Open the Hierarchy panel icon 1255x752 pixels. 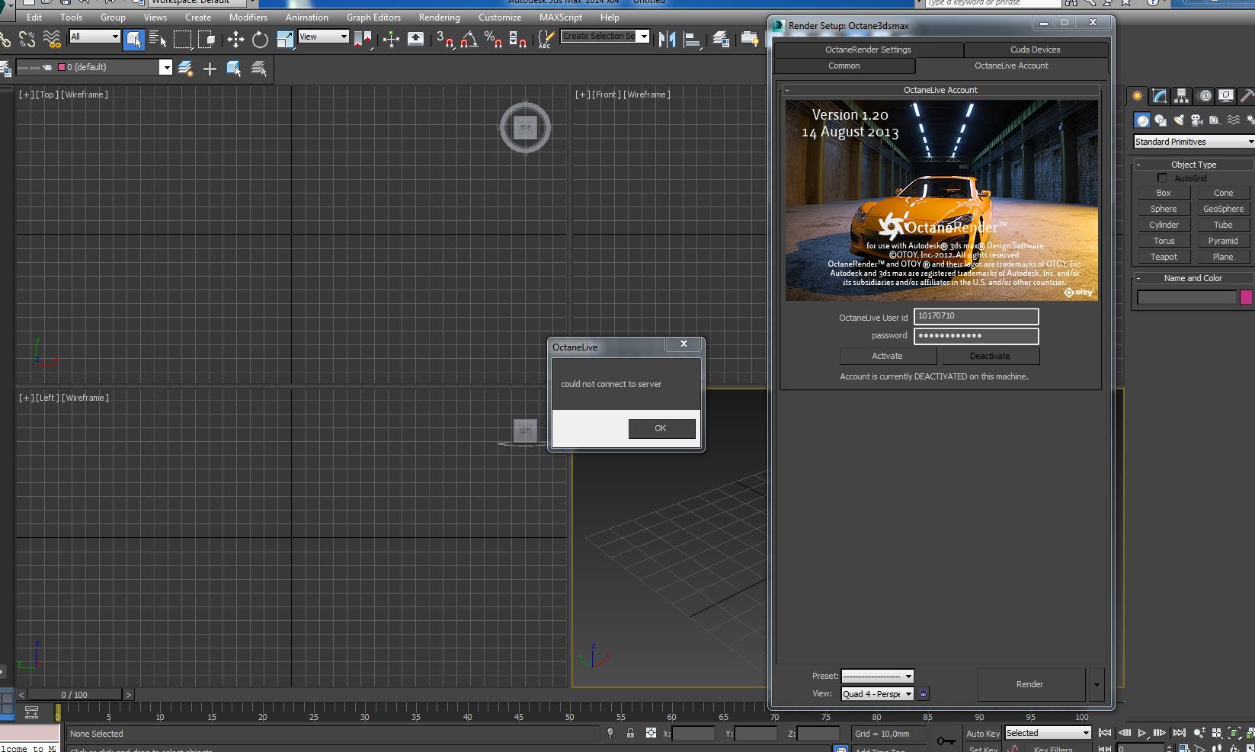point(1181,96)
